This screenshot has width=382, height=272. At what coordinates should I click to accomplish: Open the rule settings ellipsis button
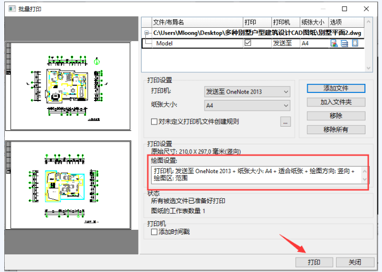(x=285, y=122)
